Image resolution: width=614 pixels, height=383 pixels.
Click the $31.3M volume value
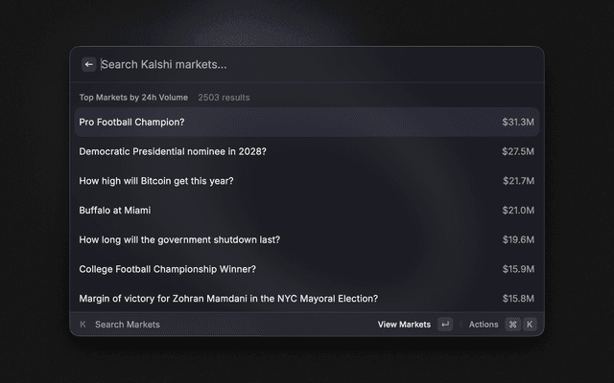tap(518, 122)
